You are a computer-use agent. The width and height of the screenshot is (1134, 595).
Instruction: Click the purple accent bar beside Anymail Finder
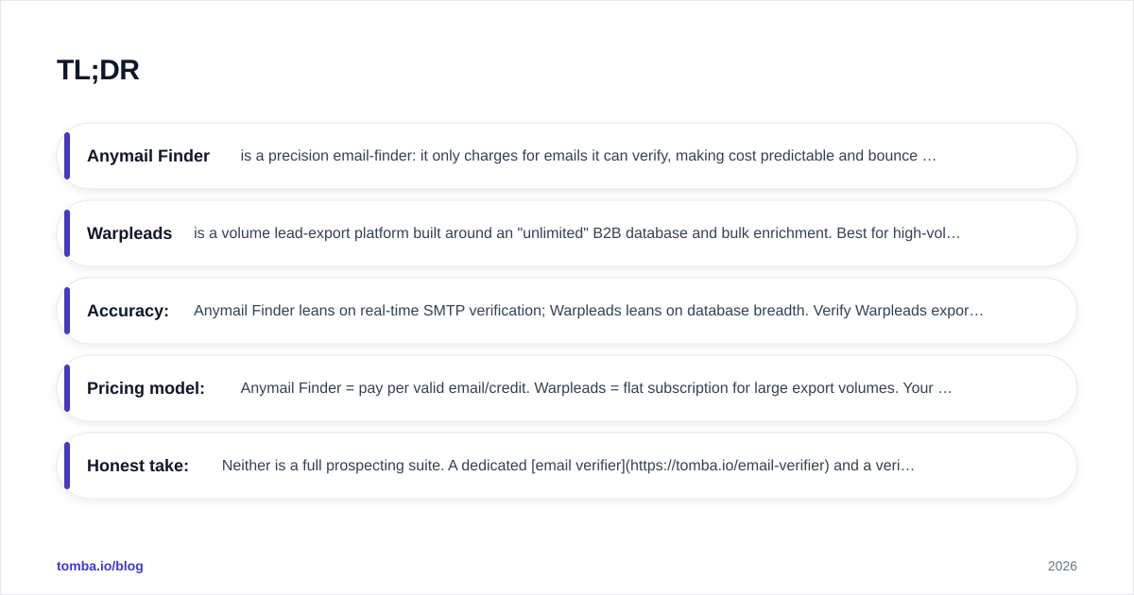(x=67, y=156)
